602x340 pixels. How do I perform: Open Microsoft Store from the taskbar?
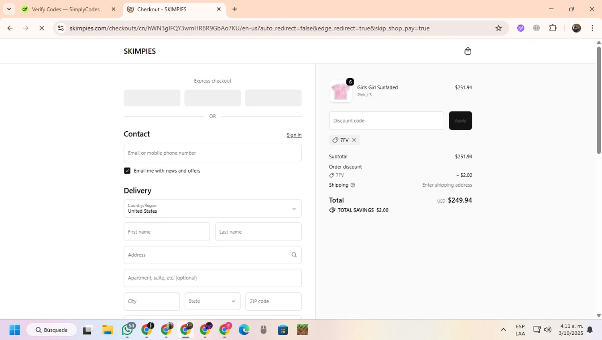pos(283,330)
